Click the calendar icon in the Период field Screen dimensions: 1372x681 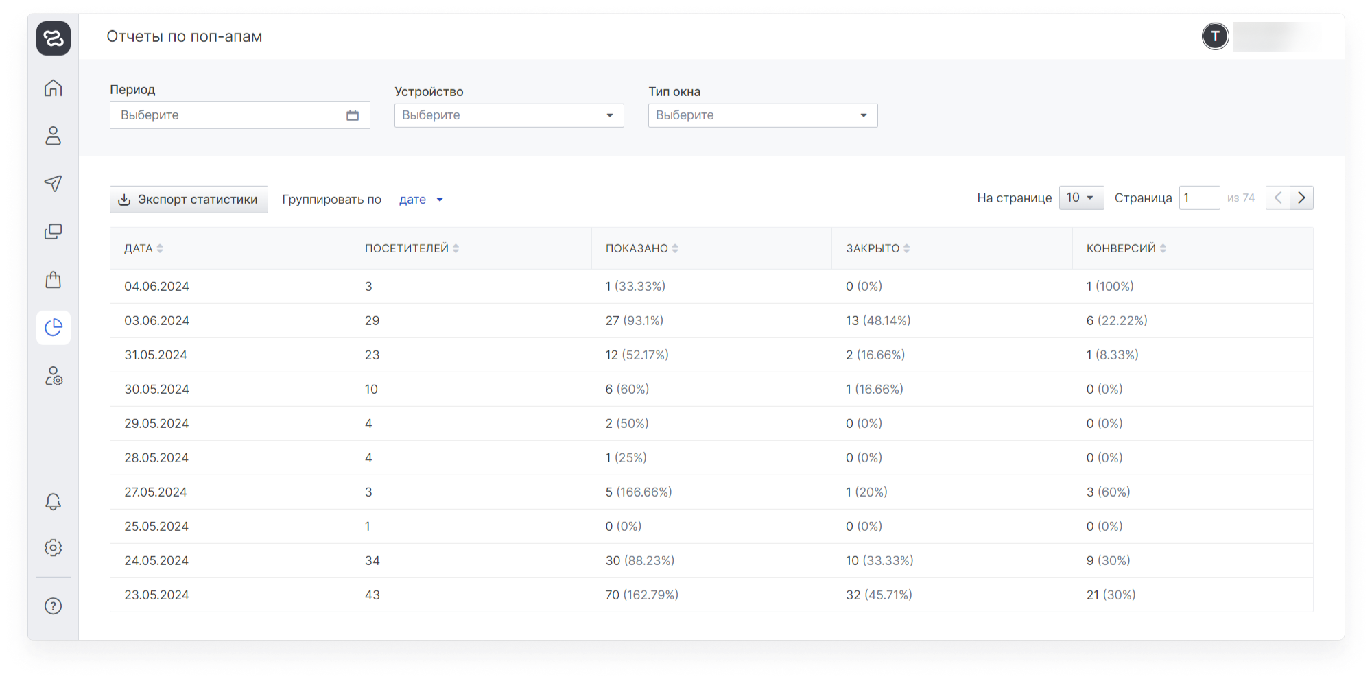tap(353, 115)
